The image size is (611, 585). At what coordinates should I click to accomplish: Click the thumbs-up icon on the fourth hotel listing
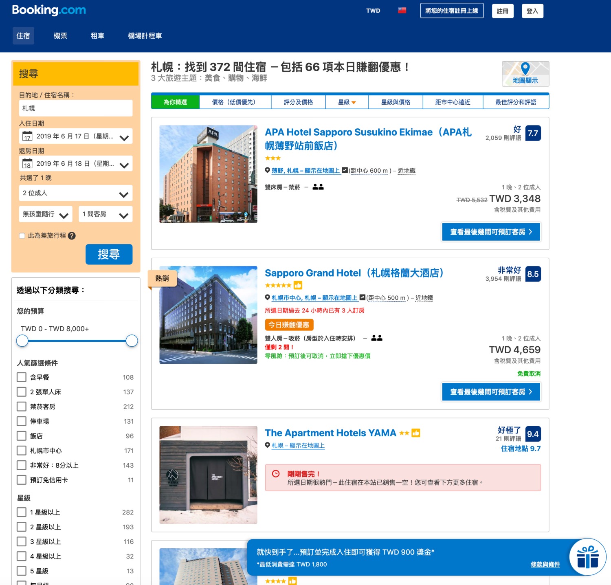(x=292, y=581)
